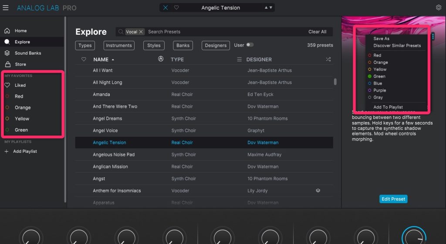Choose Save As from context menu
This screenshot has height=244, width=446.
point(381,39)
